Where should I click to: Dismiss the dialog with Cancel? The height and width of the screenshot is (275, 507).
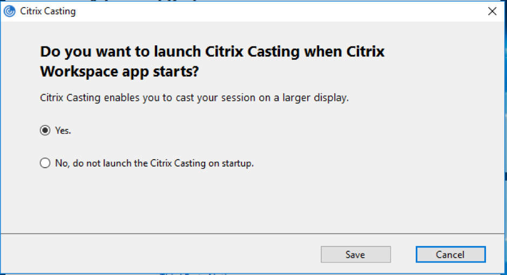[450, 255]
